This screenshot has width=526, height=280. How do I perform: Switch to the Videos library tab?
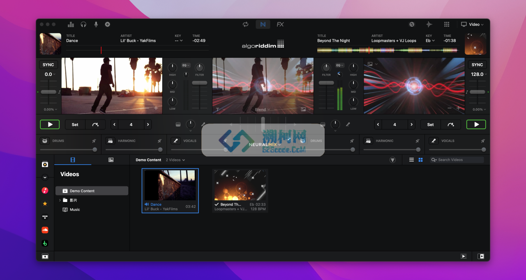pyautogui.click(x=73, y=160)
